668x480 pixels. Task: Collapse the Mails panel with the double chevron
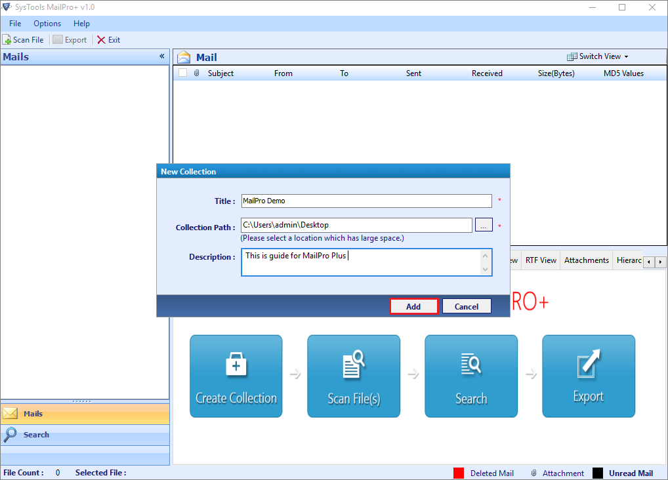coord(161,56)
